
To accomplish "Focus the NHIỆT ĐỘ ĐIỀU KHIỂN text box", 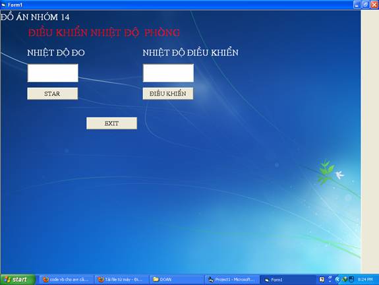I will coord(168,73).
